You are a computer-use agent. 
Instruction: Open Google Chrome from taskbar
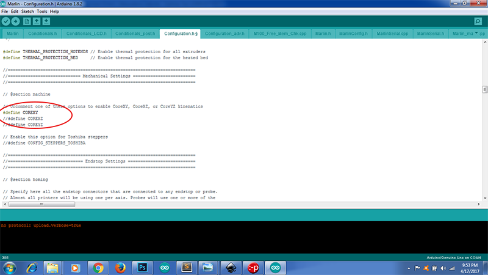coord(98,268)
